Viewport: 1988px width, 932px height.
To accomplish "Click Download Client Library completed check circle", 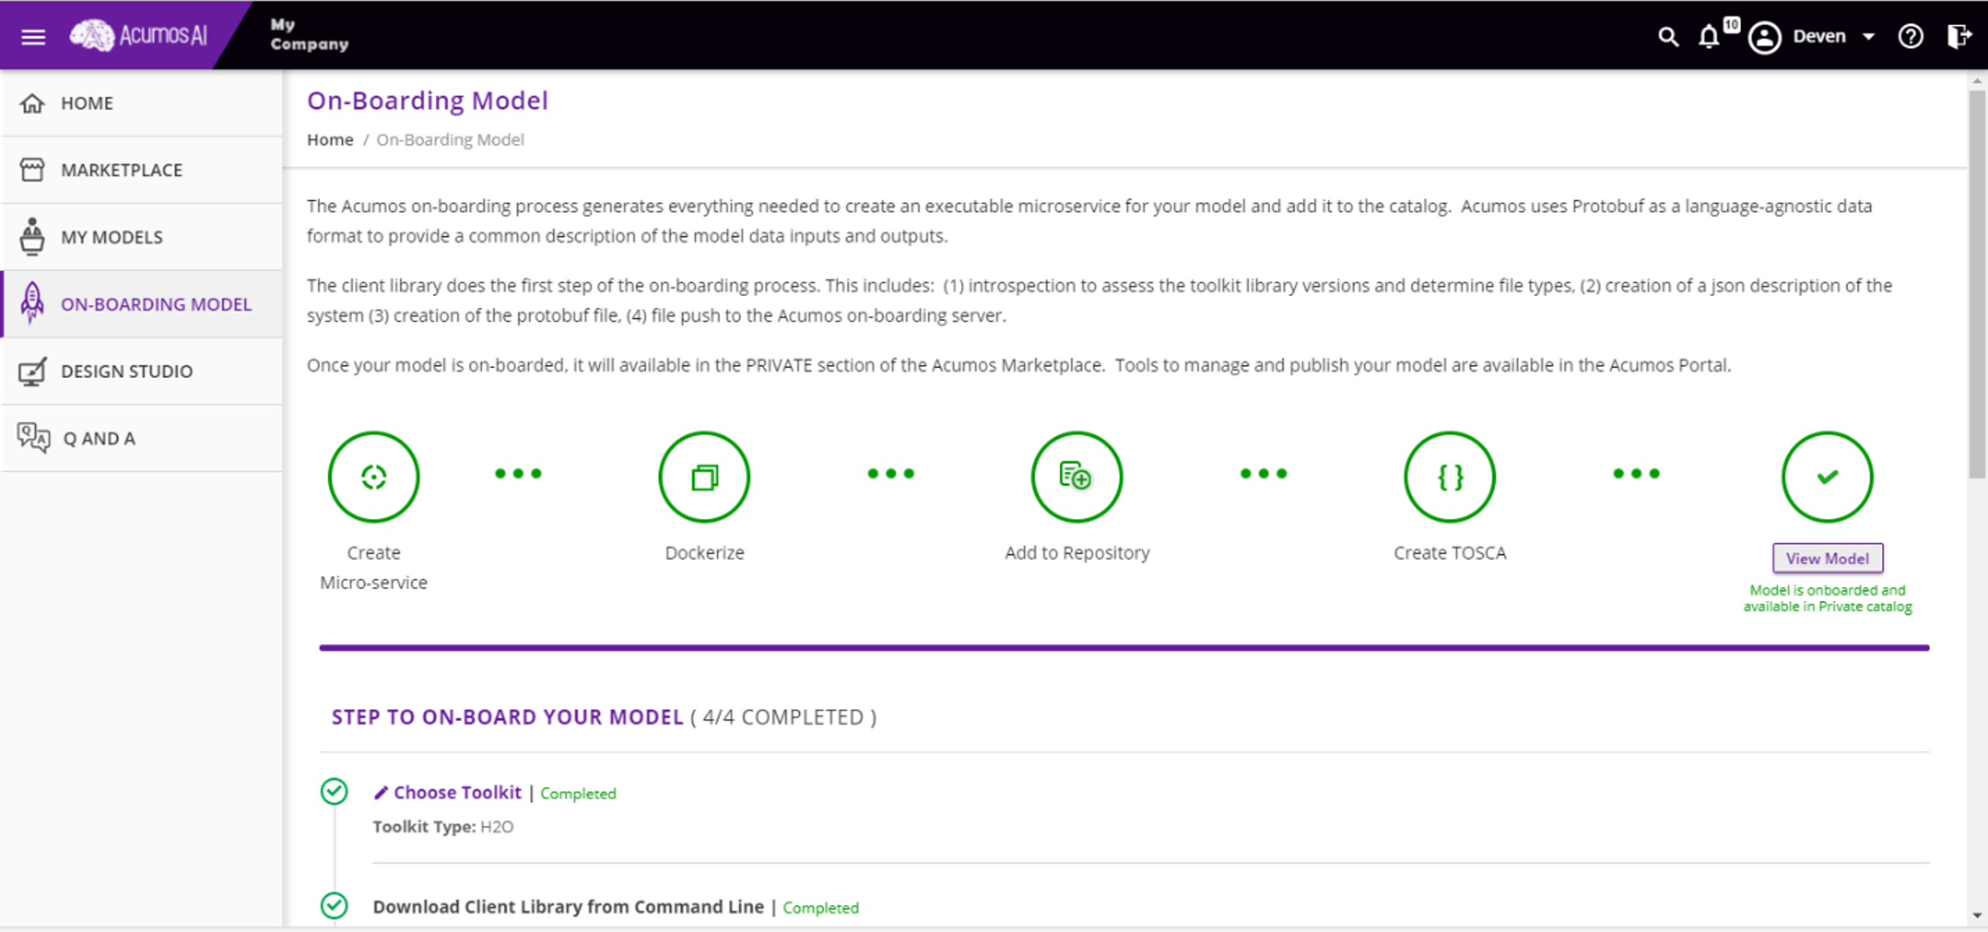I will (334, 905).
